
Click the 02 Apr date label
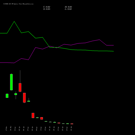(x=19, y=129)
